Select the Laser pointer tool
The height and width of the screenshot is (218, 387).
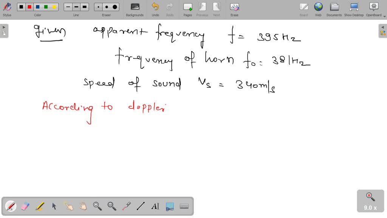click(x=126, y=206)
